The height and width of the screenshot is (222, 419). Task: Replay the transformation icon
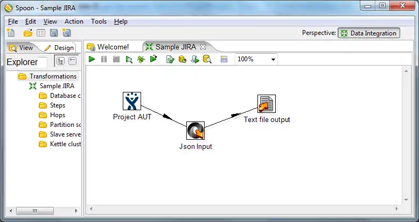click(153, 59)
